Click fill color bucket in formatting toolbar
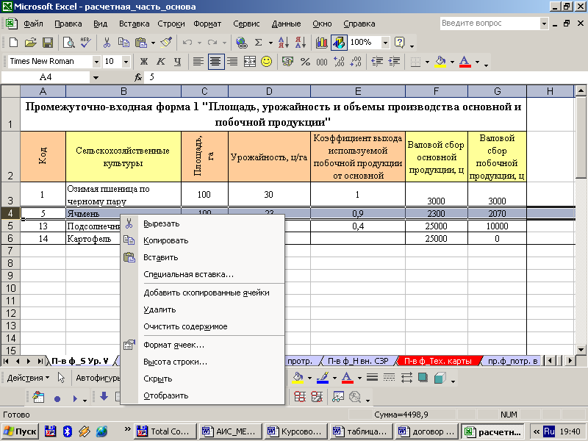 (x=440, y=62)
